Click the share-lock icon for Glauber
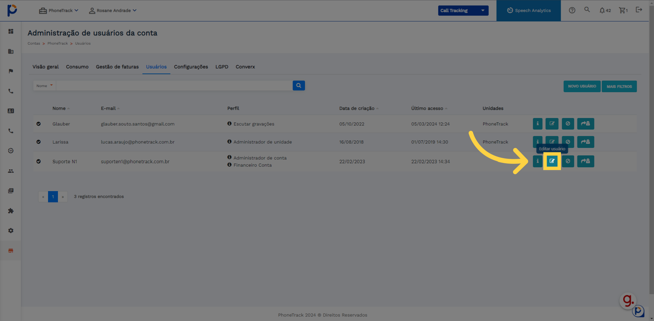 585,124
